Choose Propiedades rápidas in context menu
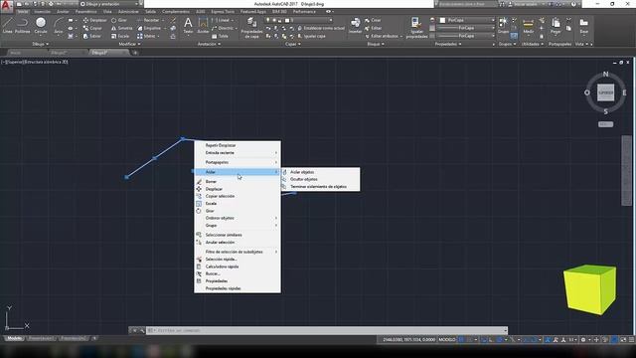Image resolution: width=636 pixels, height=358 pixels. 238,288
